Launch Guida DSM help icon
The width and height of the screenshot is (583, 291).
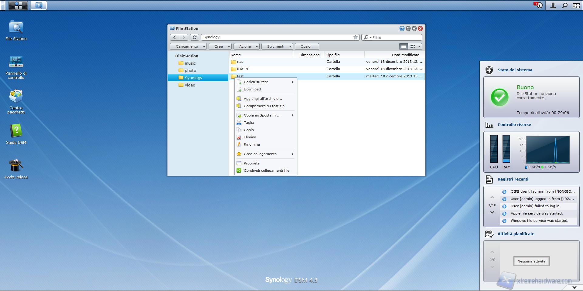pyautogui.click(x=16, y=131)
